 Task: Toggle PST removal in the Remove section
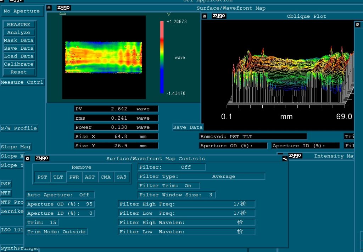click(42, 177)
